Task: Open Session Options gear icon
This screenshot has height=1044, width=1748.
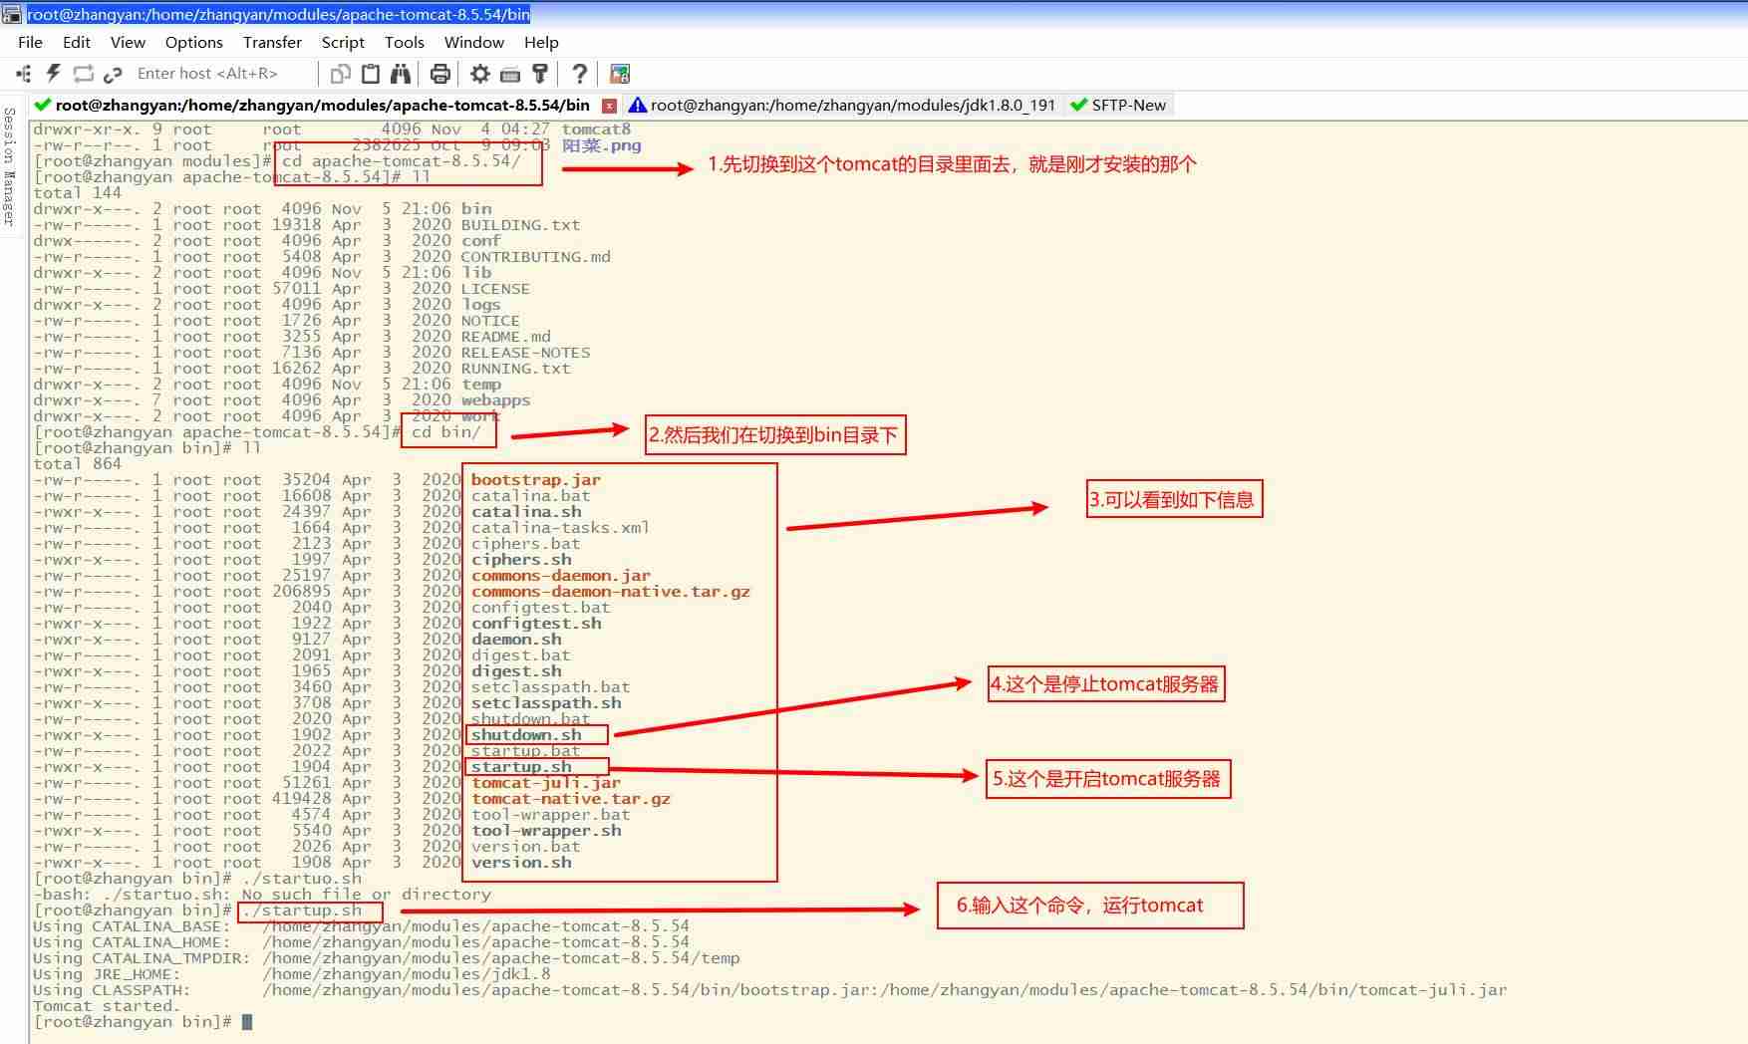Action: click(480, 74)
